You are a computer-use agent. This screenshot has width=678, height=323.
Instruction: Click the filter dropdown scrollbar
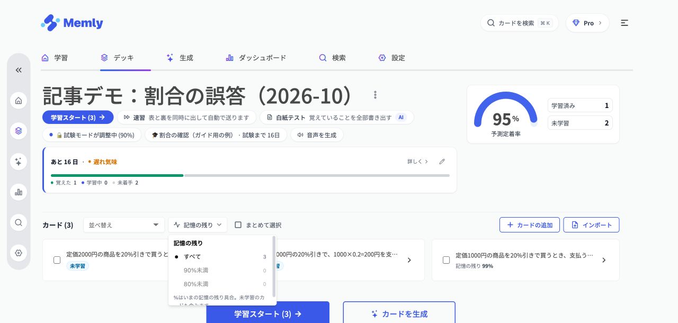274,267
